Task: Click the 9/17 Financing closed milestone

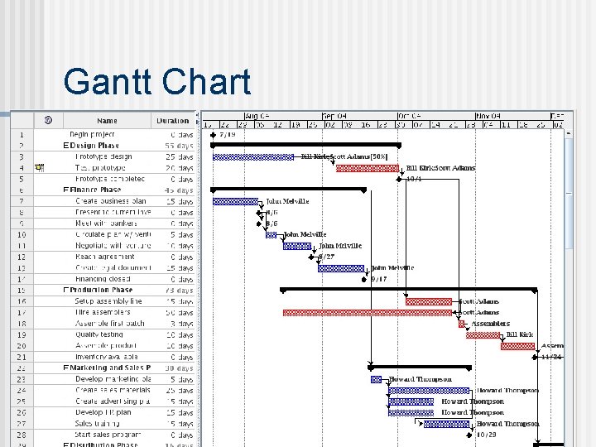Action: pyautogui.click(x=364, y=280)
